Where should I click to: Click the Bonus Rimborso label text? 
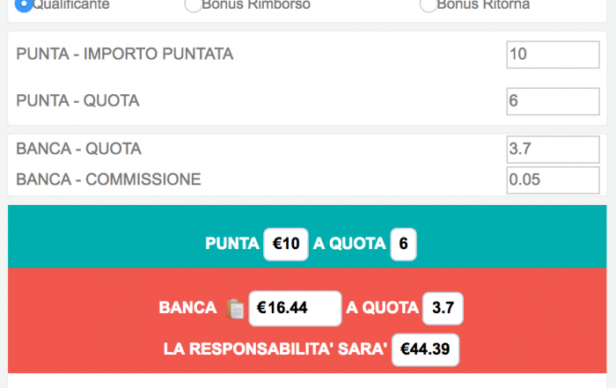click(x=256, y=4)
